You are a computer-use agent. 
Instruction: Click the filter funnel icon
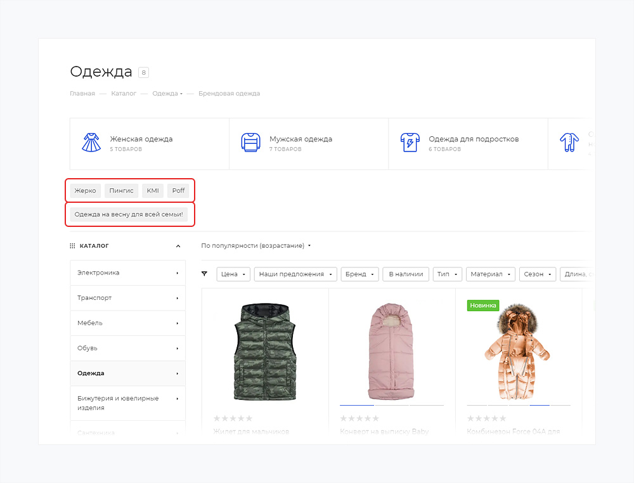pyautogui.click(x=204, y=274)
